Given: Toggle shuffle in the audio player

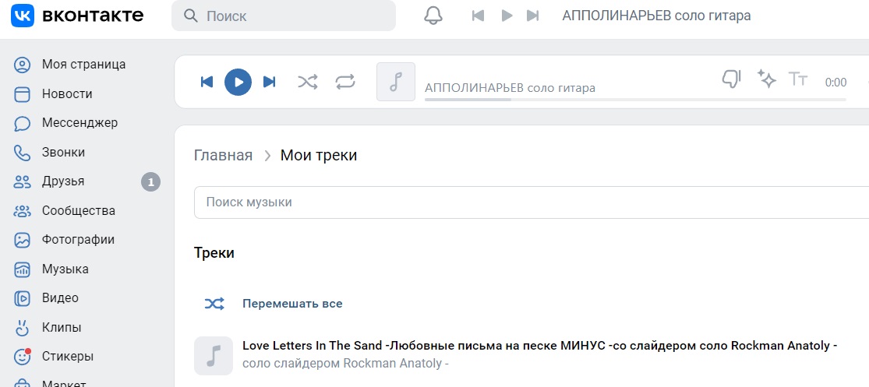Looking at the screenshot, I should pos(308,82).
